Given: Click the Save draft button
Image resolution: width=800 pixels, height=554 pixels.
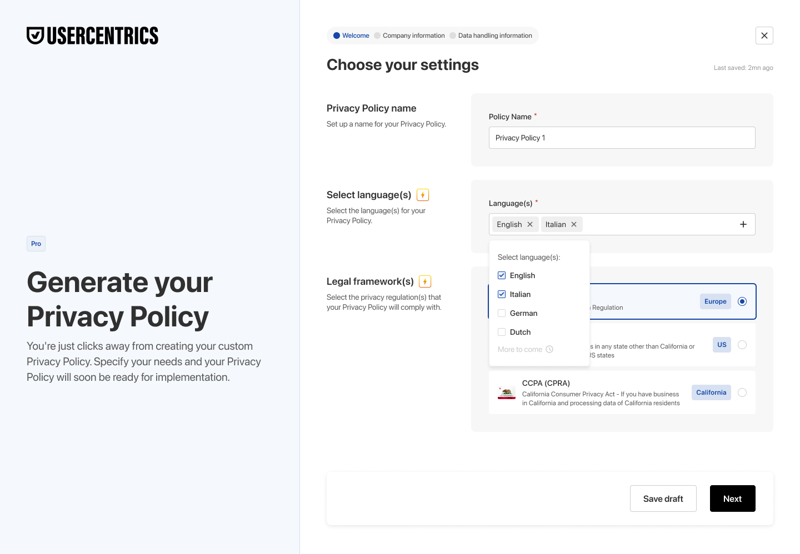Looking at the screenshot, I should tap(663, 498).
